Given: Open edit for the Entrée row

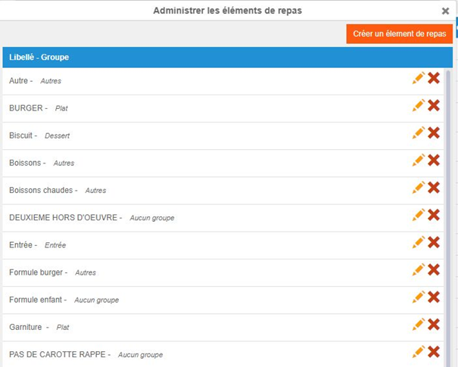Looking at the screenshot, I should pos(418,243).
